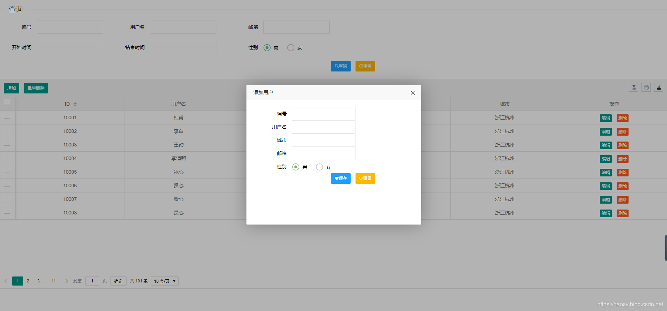This screenshot has width=667, height=311.
Task: Go to the next page with the right arrow
Action: [66, 281]
